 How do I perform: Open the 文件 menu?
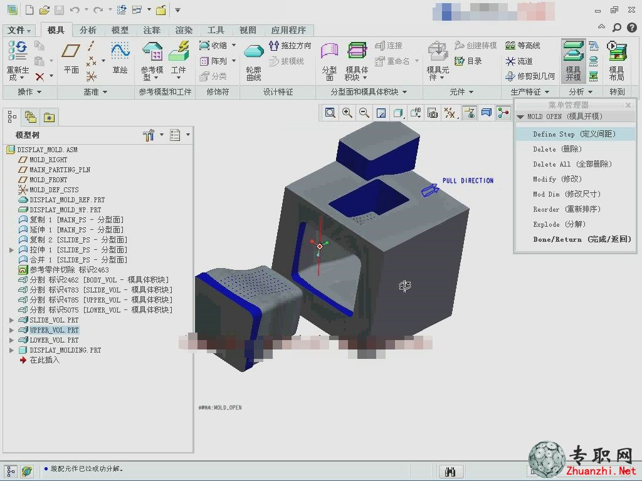click(19, 30)
